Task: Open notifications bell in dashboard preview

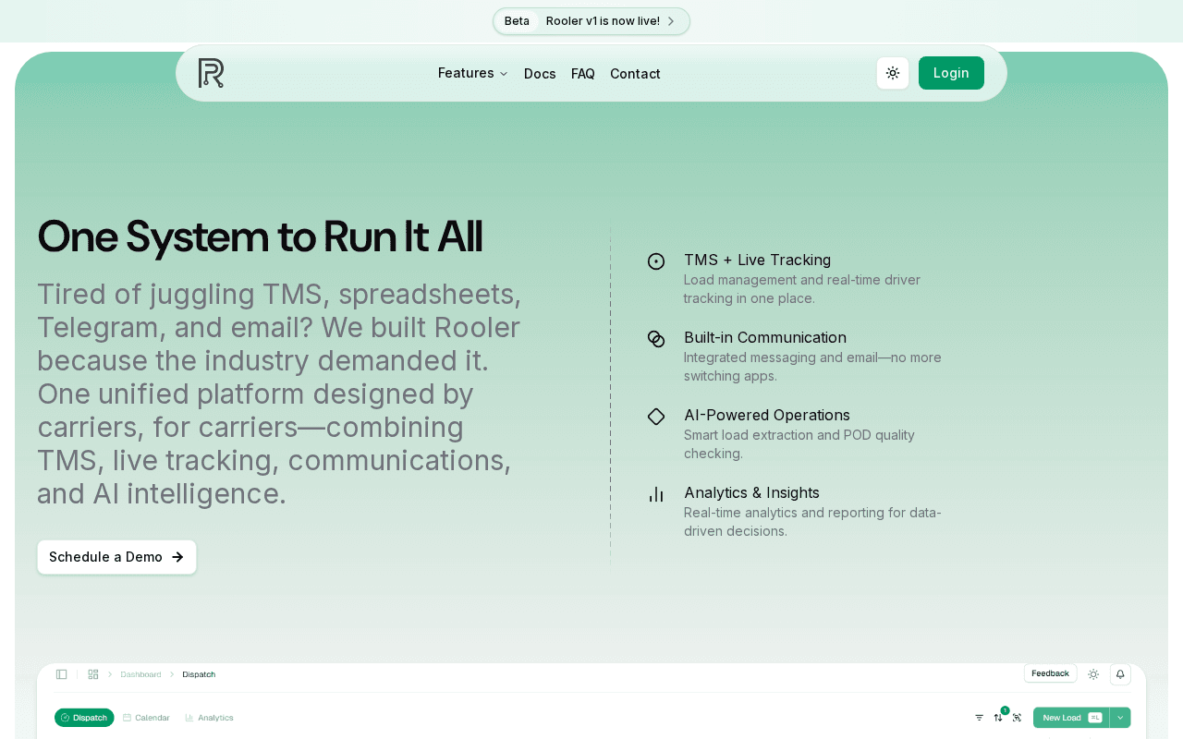Action: pyautogui.click(x=1120, y=674)
